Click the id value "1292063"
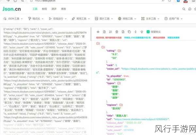196x135 pixels. tap(119, 79)
